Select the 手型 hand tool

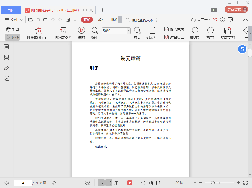pyautogui.click(x=12, y=29)
